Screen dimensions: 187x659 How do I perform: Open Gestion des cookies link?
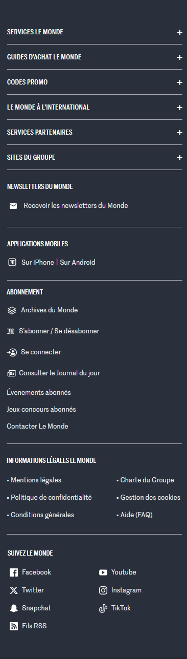pyautogui.click(x=150, y=498)
